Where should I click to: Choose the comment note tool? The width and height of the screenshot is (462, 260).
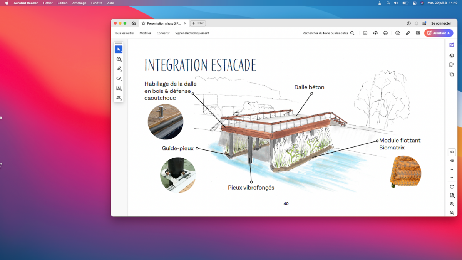point(119,59)
